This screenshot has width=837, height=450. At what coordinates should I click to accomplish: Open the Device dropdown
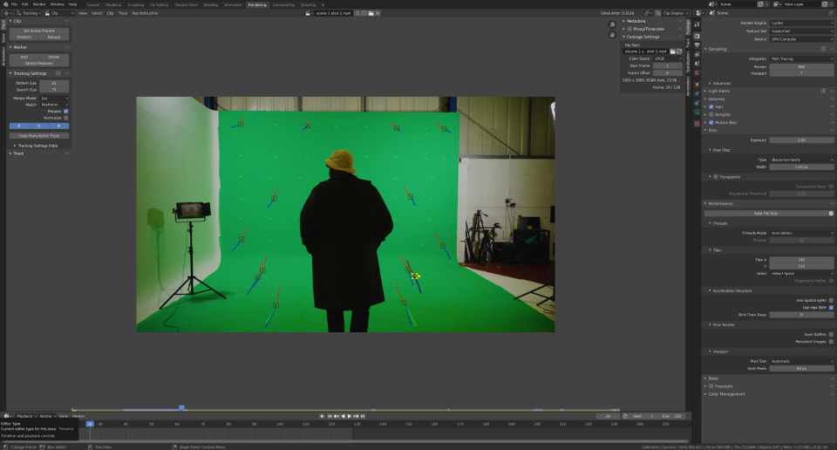pyautogui.click(x=801, y=39)
